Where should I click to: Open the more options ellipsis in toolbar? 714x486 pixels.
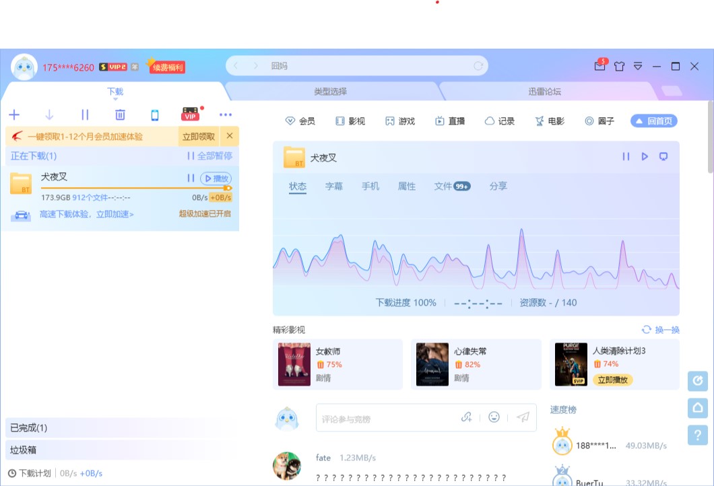tap(226, 115)
